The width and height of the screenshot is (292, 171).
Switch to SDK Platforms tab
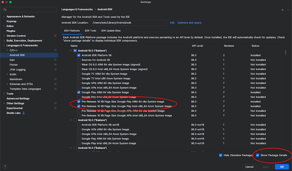click(72, 31)
